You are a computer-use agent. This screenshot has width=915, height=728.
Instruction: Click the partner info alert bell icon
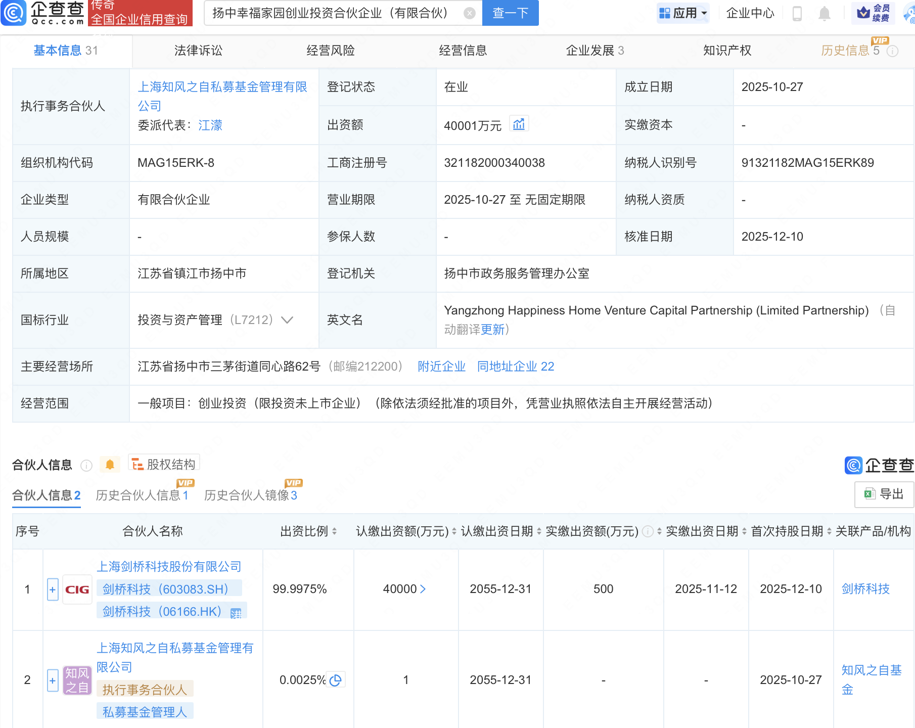[x=110, y=465]
